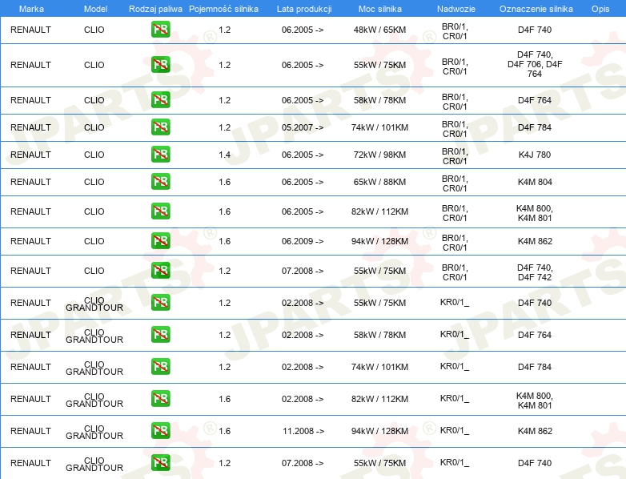The width and height of the screenshot is (626, 479).
Task: Click the 1.4 engine capacity cell
Action: coord(224,155)
